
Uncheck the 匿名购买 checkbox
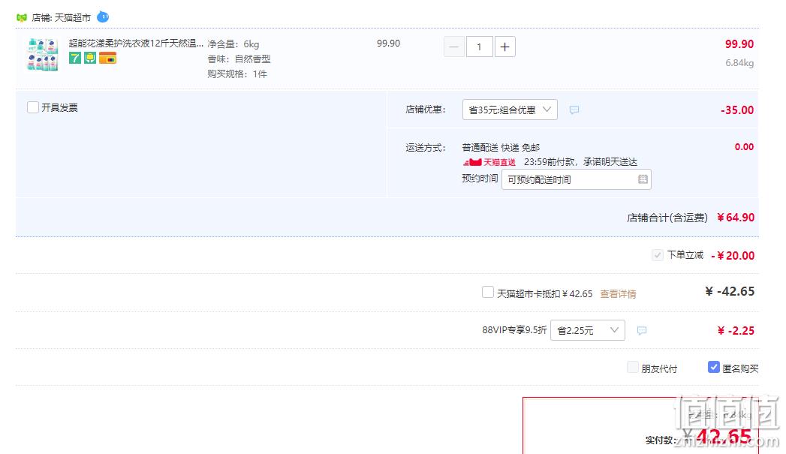[714, 367]
